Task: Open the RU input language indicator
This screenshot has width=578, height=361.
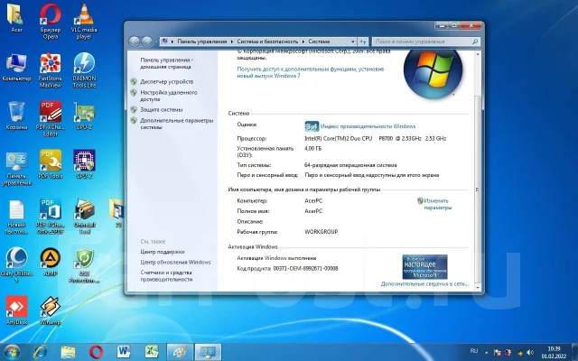Action: point(474,351)
